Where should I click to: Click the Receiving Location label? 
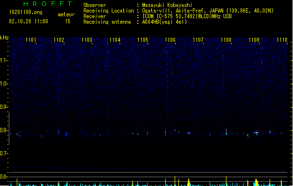109,11
